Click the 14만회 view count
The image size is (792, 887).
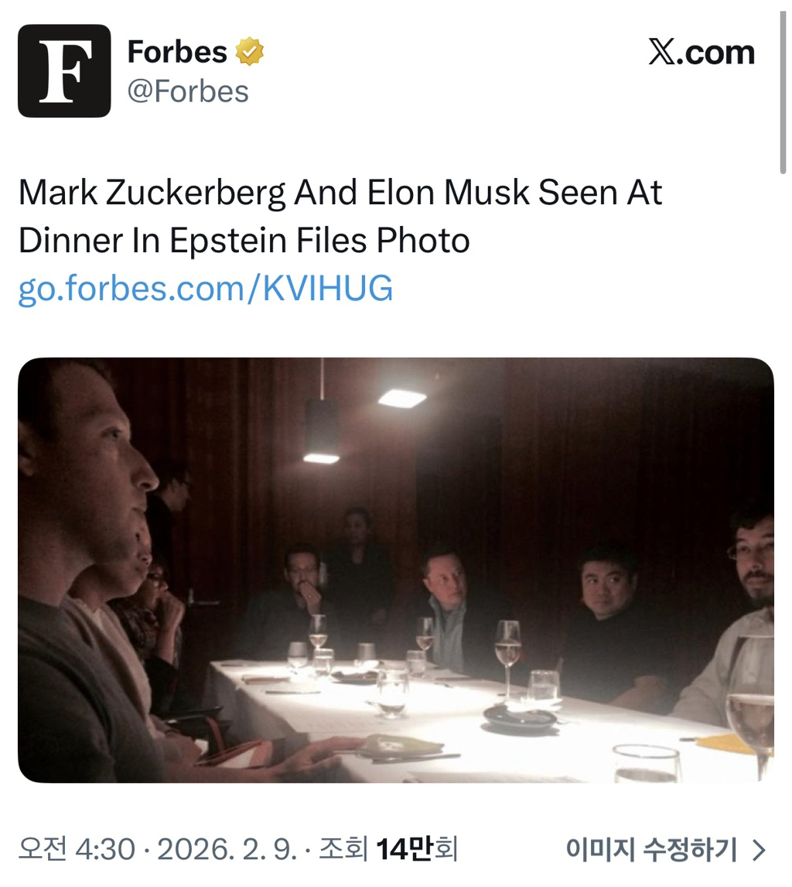point(417,849)
